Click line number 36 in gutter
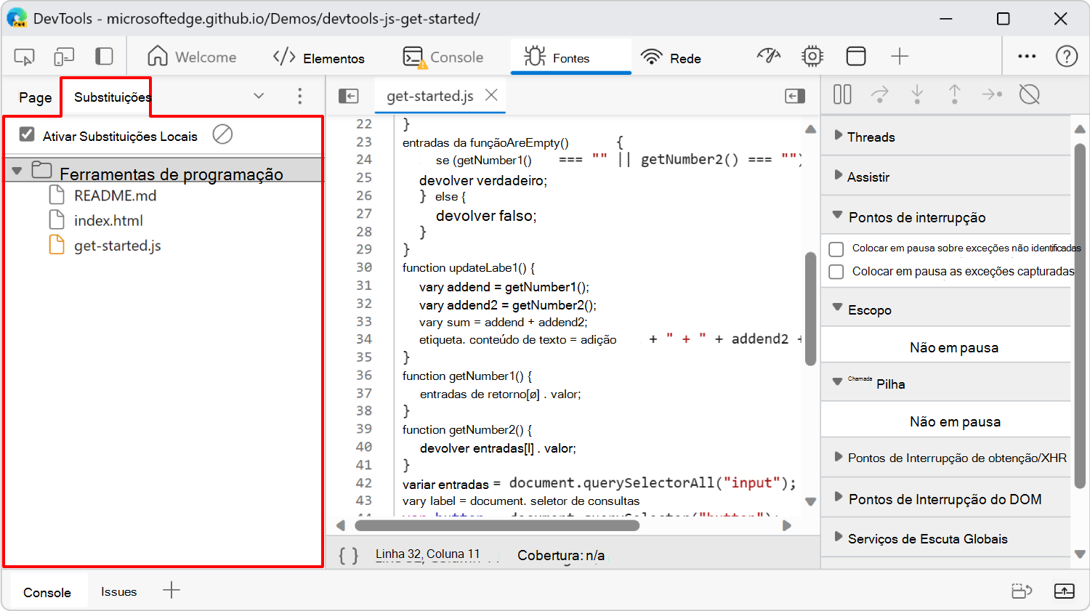This screenshot has height=611, width=1090. 363,375
